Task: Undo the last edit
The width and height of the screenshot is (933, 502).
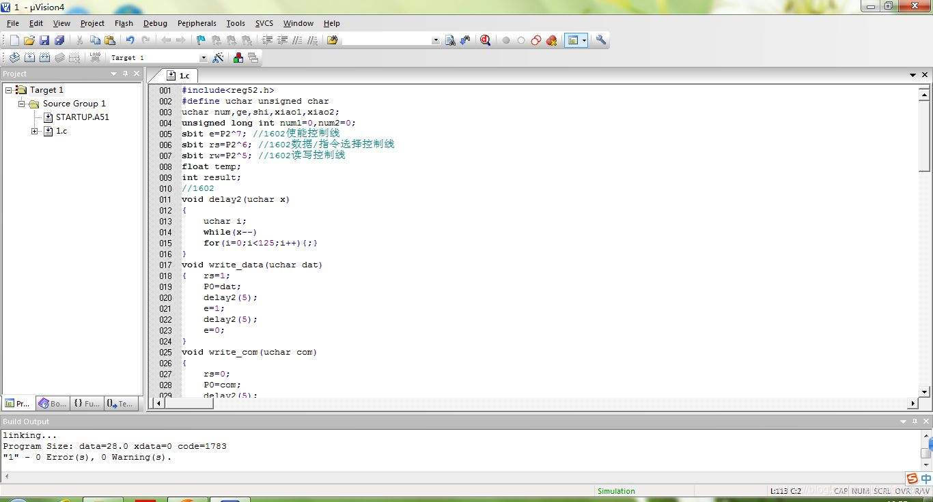Action: click(x=130, y=40)
